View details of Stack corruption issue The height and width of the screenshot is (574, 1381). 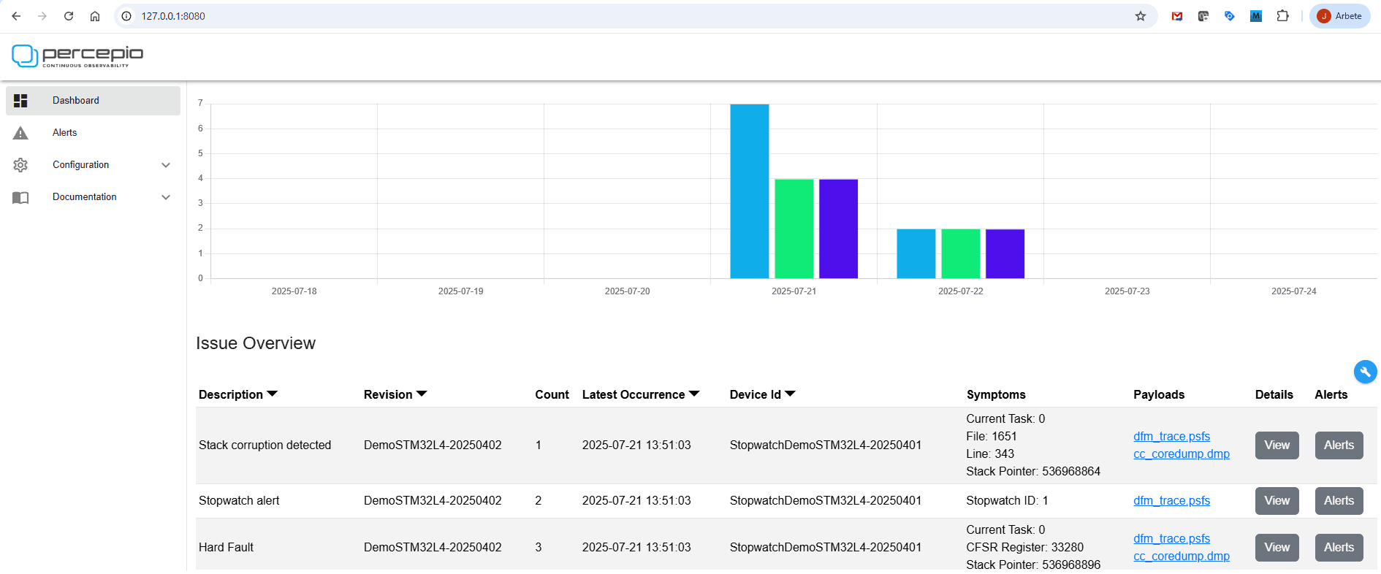coord(1277,445)
